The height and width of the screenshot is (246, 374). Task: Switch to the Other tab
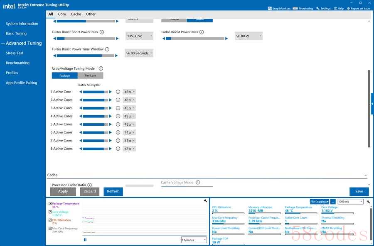[91, 14]
